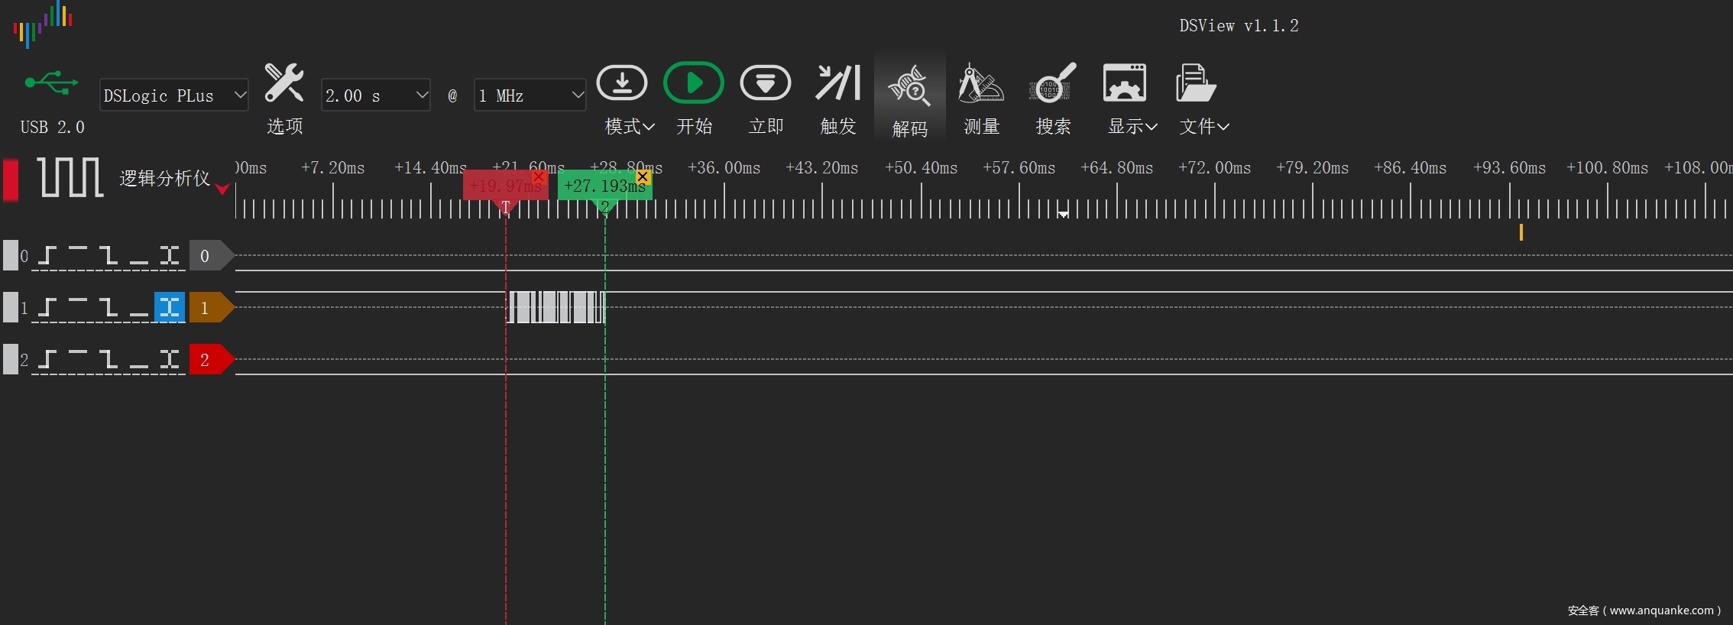The image size is (1733, 625).
Task: Open the 模式 mode menu
Action: click(x=628, y=126)
